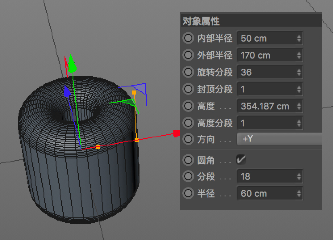Click orange height handle on top of tube
The height and width of the screenshot is (240, 333).
click(134, 93)
